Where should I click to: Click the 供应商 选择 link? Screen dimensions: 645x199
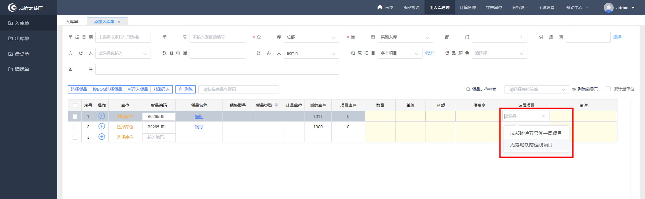click(617, 37)
